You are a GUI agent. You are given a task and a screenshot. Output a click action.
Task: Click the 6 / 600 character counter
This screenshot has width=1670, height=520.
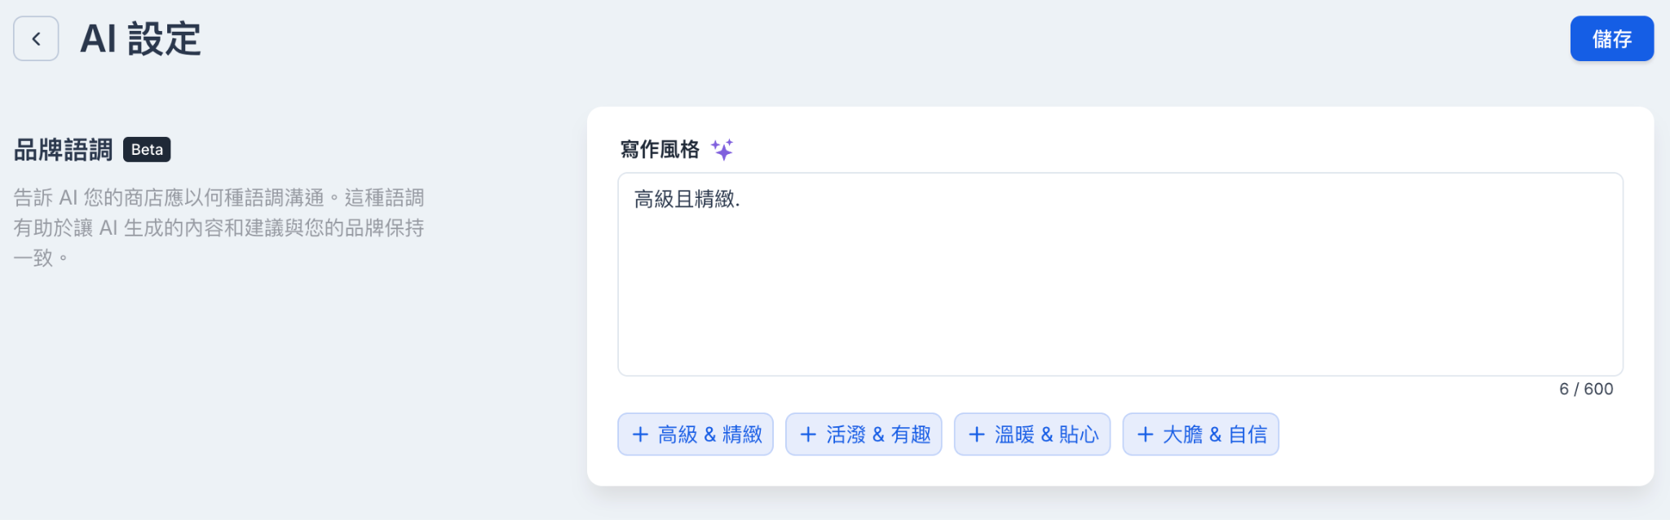pos(1586,389)
